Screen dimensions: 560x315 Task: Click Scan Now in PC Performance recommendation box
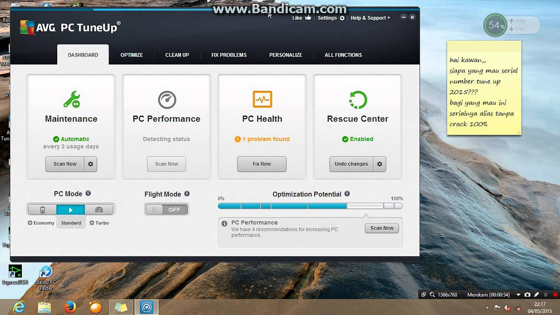(x=382, y=228)
